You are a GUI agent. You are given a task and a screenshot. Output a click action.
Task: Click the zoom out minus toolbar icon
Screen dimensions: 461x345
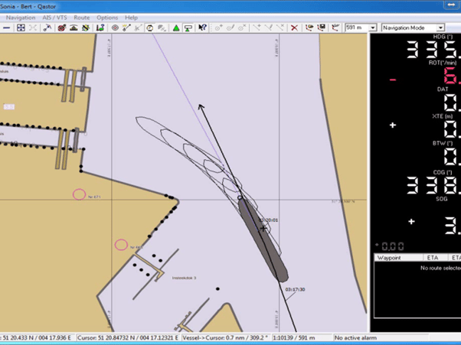[x=7, y=28]
